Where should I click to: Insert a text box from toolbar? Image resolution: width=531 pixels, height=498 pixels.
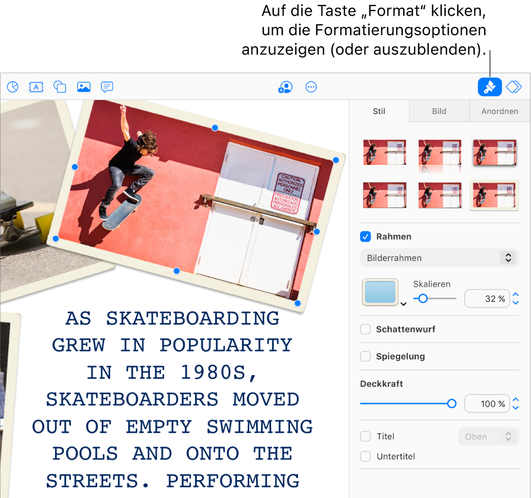[x=36, y=87]
